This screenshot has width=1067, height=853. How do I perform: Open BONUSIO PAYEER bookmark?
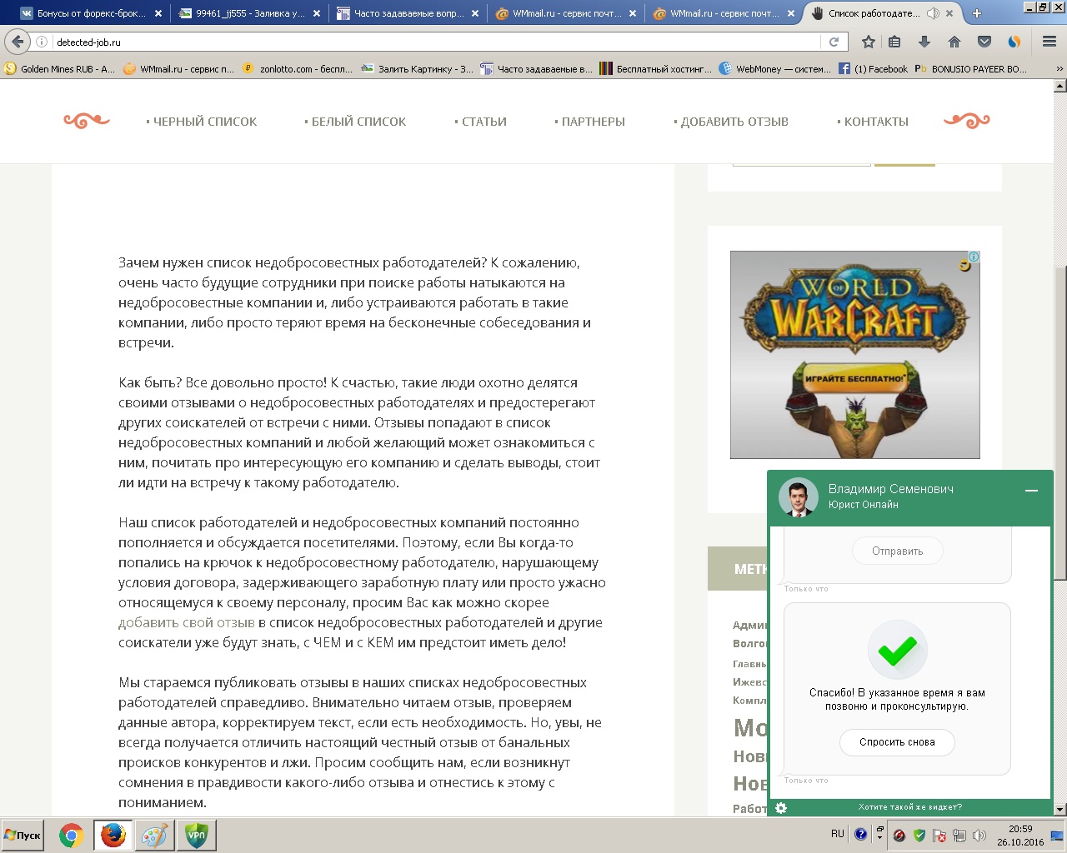[971, 69]
